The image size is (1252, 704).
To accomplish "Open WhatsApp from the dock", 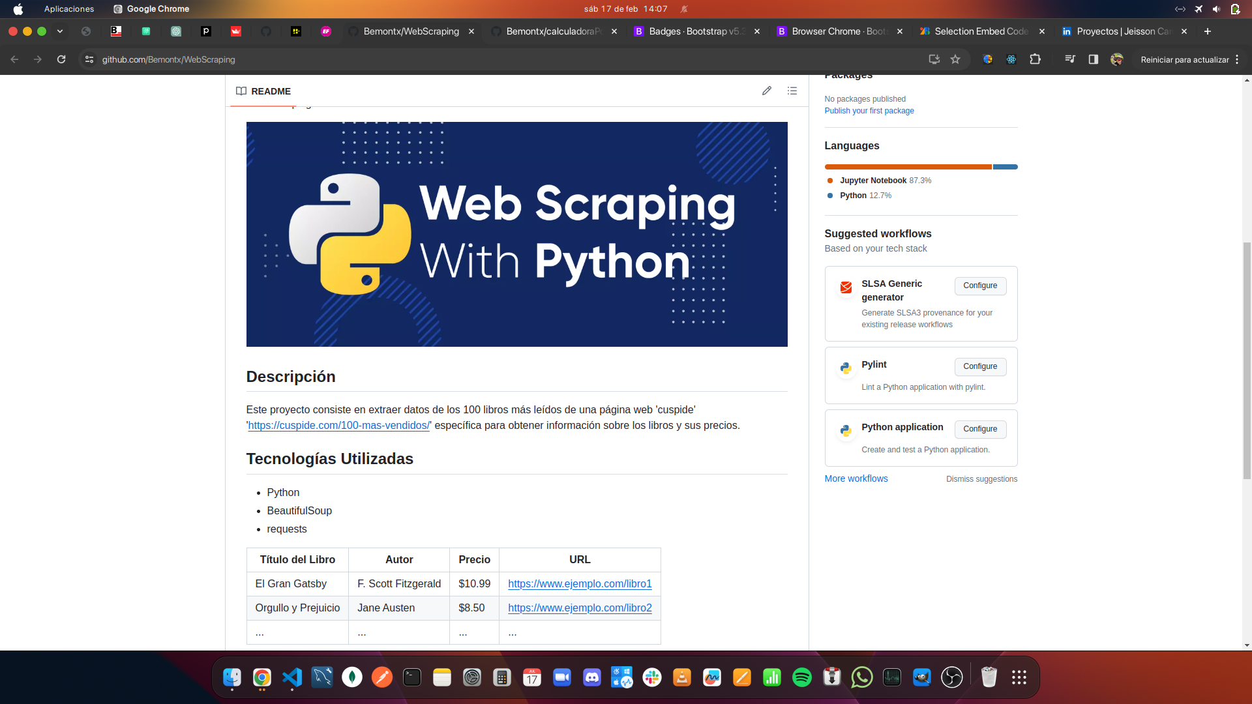I will tap(862, 677).
